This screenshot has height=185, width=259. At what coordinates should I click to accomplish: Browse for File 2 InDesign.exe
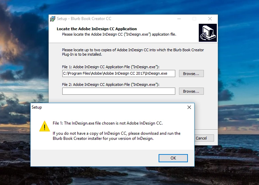click(191, 91)
